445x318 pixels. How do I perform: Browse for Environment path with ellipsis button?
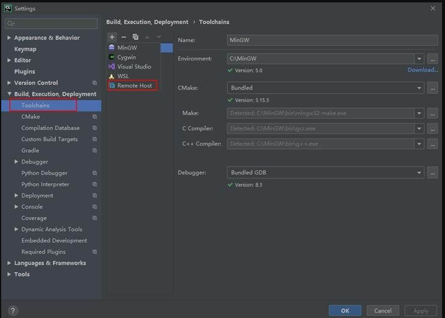coord(432,58)
